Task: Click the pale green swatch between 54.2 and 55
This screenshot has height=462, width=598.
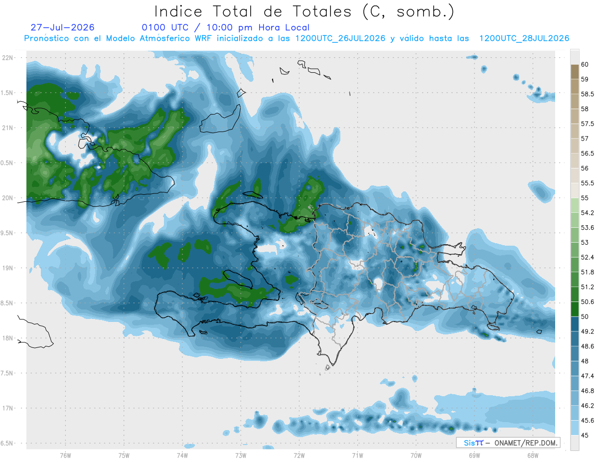Action: [575, 205]
